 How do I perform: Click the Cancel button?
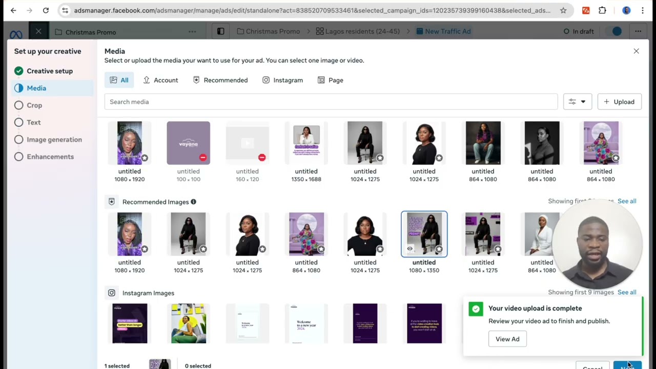(592, 365)
